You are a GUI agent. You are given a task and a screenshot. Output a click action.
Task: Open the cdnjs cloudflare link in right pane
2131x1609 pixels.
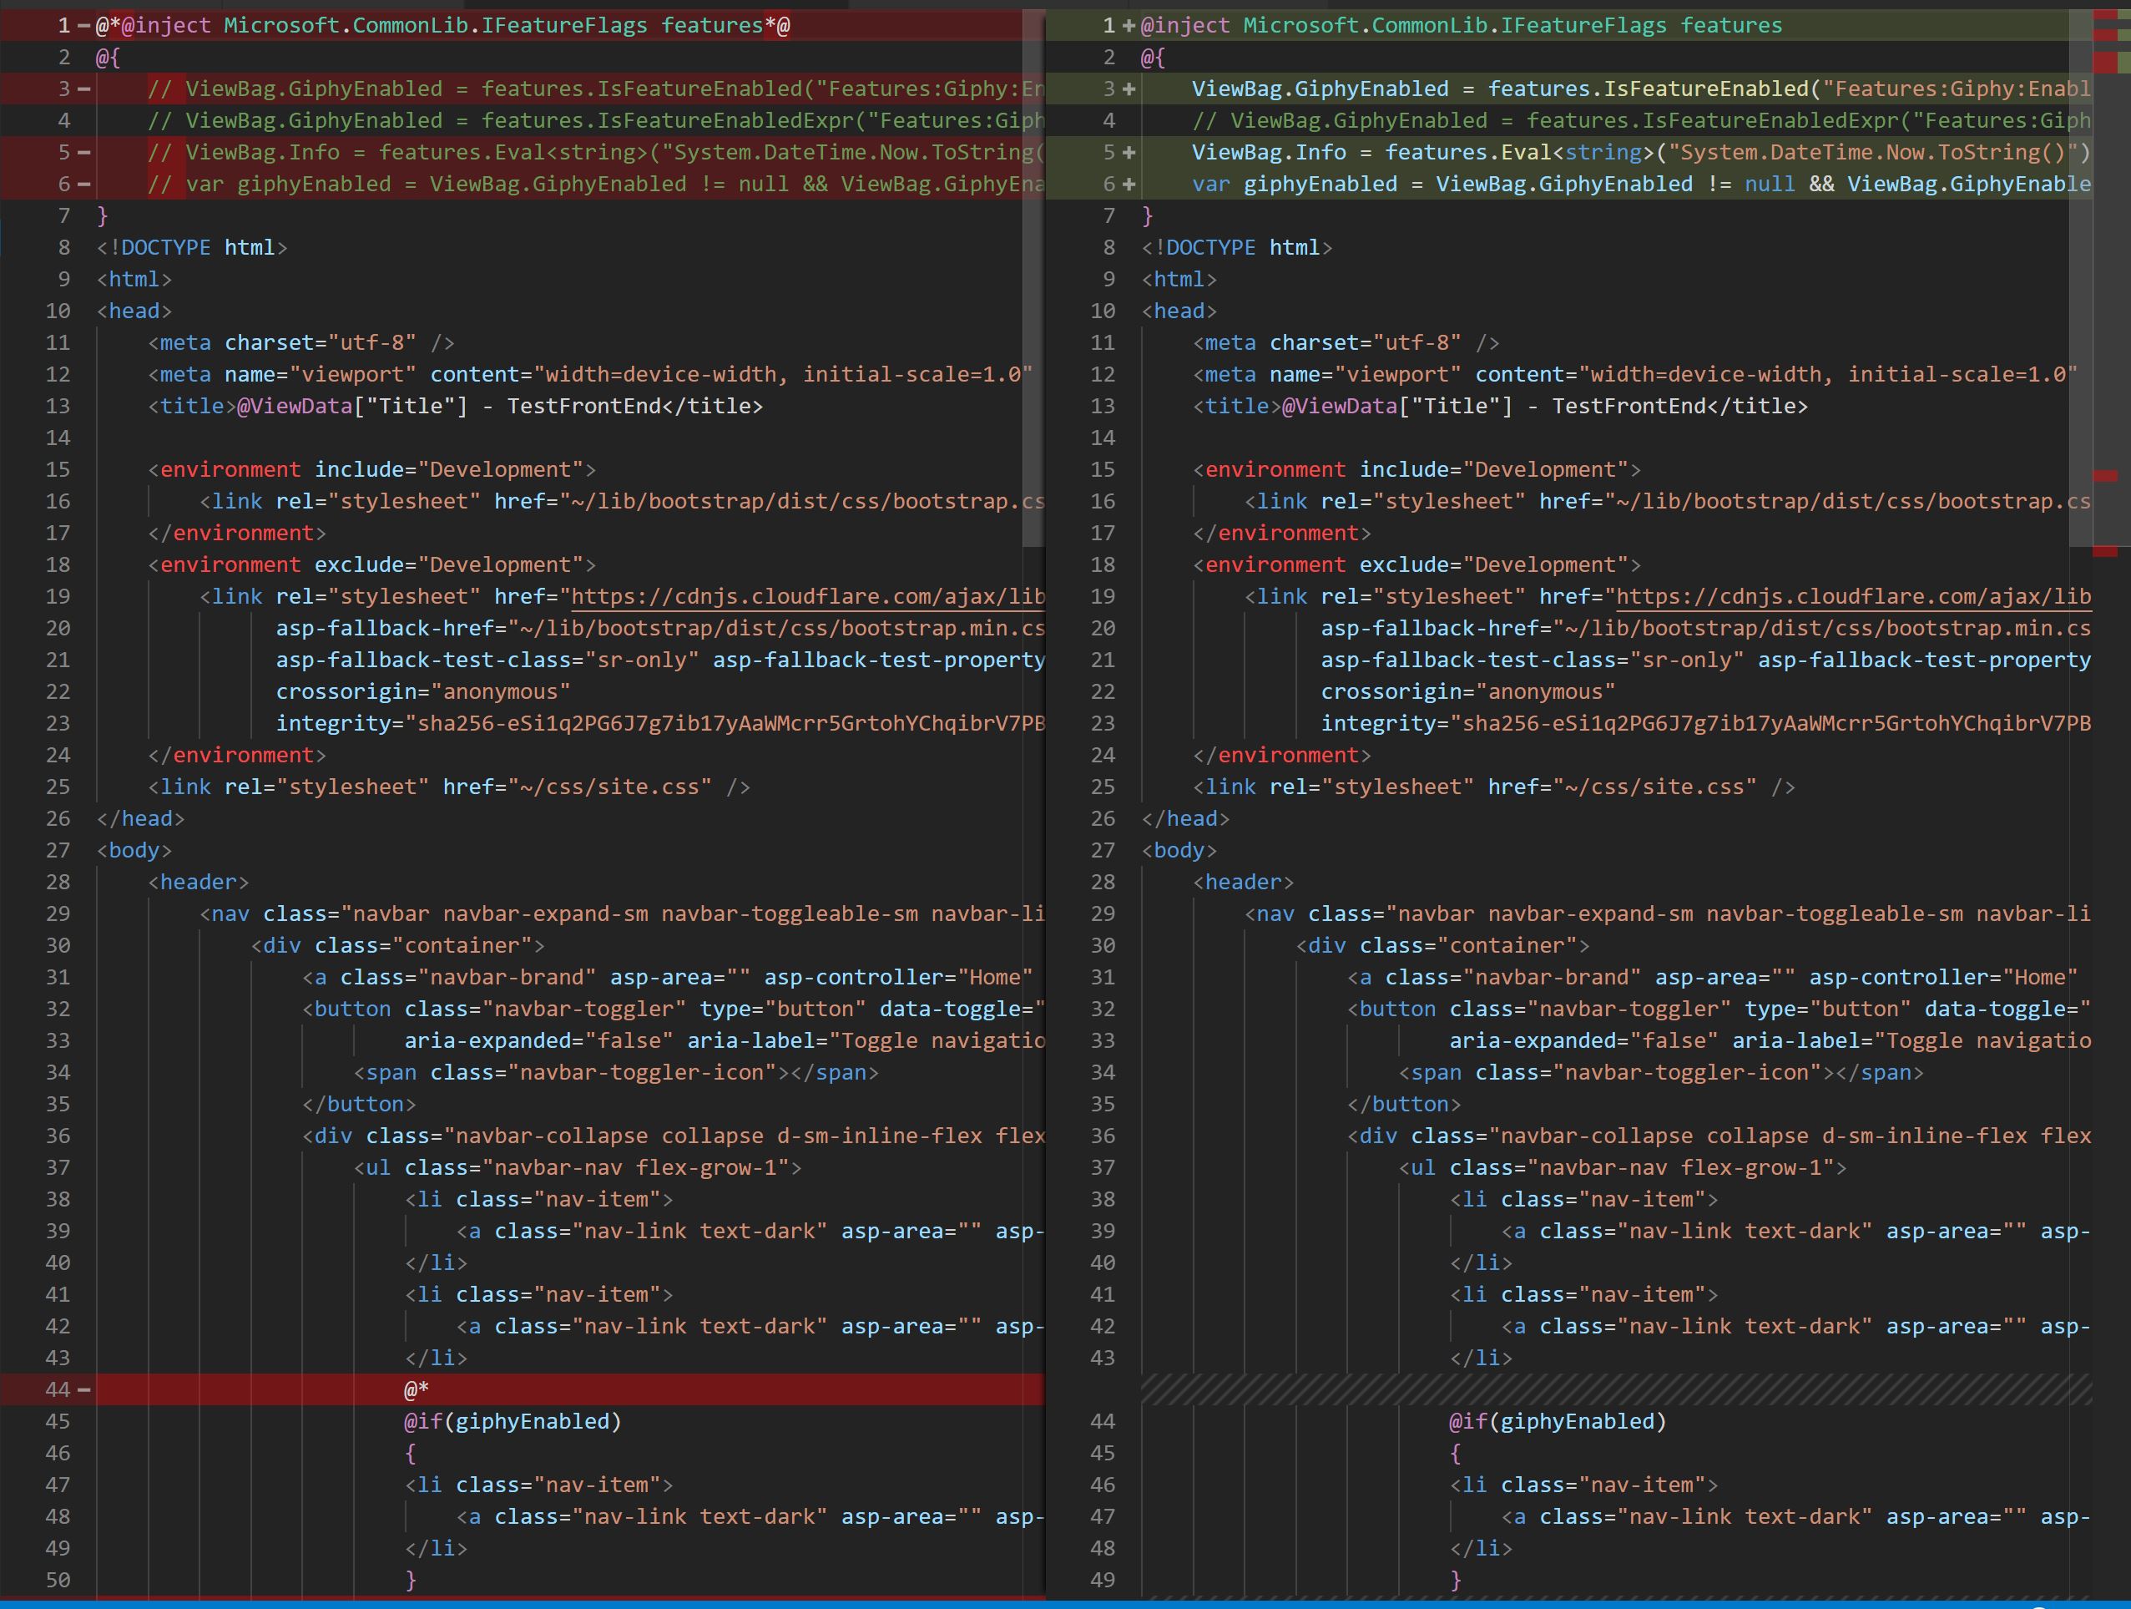coord(1852,597)
